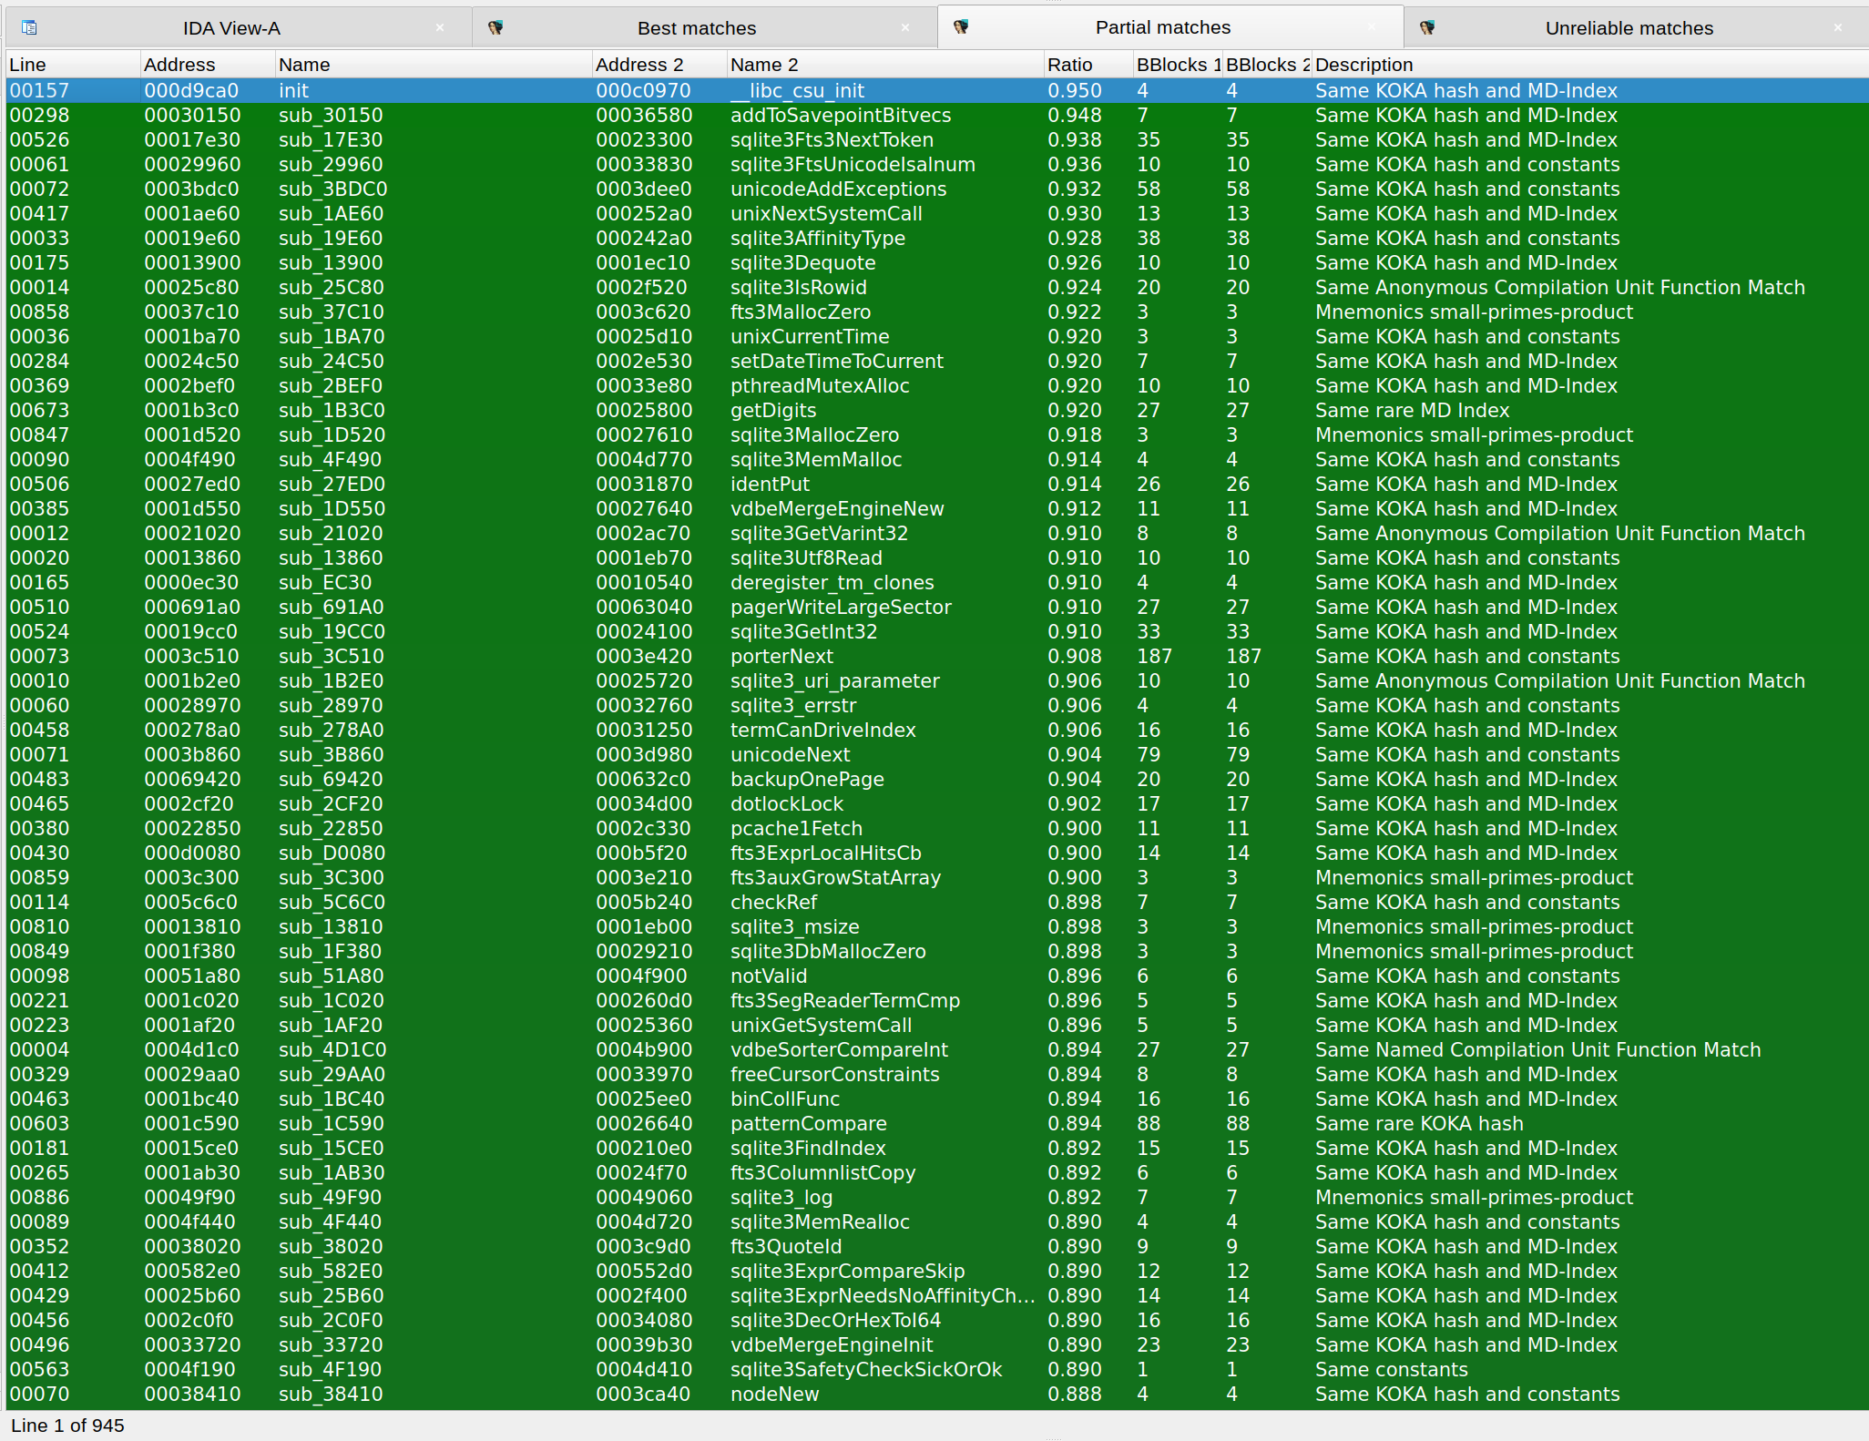Switch to IDA View-A tab

point(231,28)
